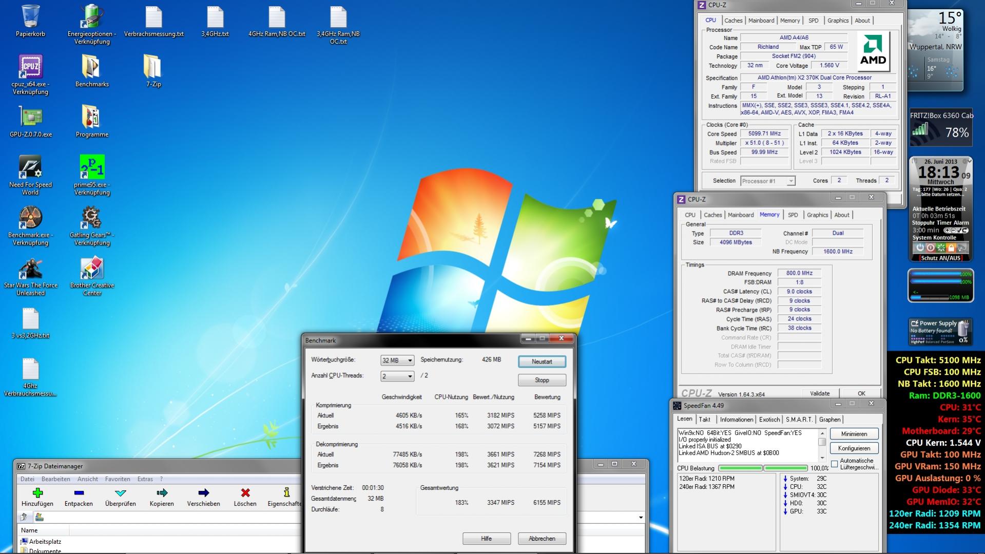Enable Automatische Lüftergeschwindigkeit checkbox in SpeedFan
985x554 pixels.
click(x=835, y=464)
